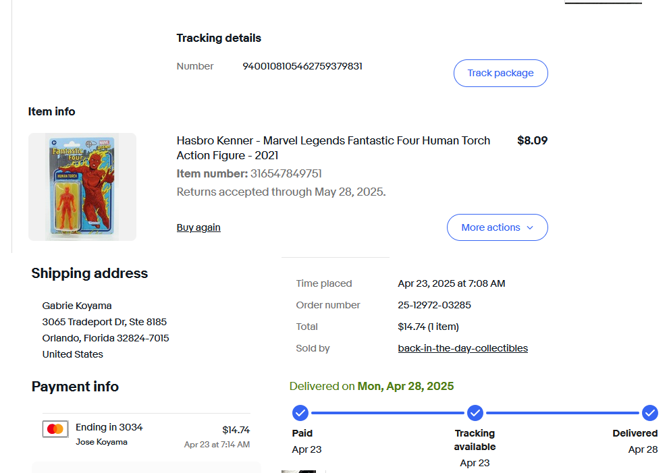Click the Delivered step checkmark icon

coord(650,412)
